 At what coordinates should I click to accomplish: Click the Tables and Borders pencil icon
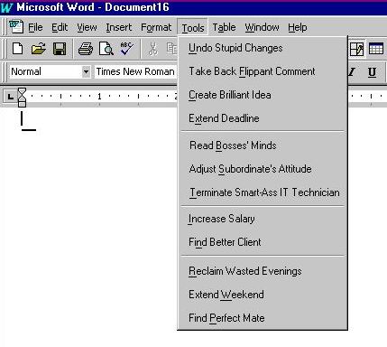(x=357, y=49)
